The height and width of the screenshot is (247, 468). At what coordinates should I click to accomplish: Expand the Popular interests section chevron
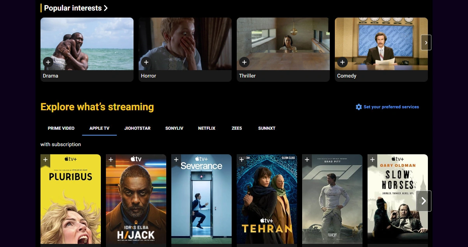click(106, 8)
